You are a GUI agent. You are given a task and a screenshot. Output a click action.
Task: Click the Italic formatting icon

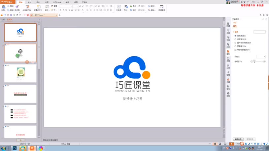(63, 10)
